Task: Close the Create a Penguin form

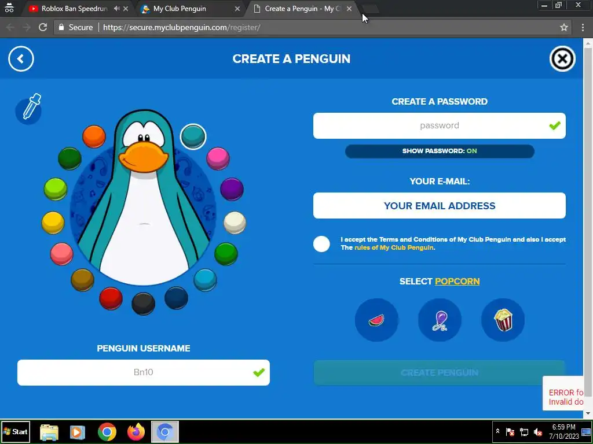Action: (562, 58)
